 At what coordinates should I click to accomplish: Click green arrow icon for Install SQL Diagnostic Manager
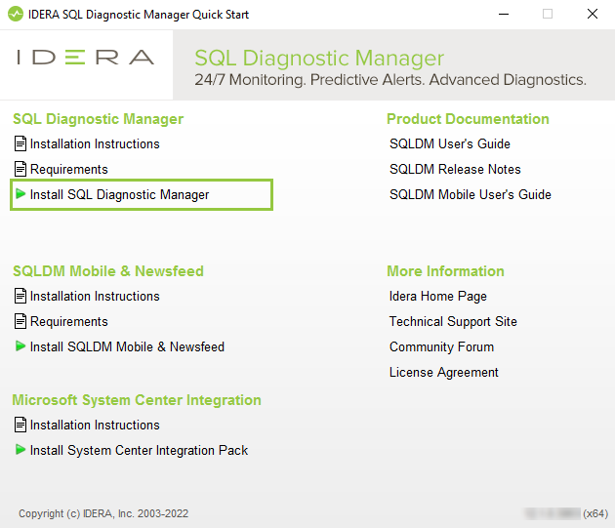[x=20, y=194]
